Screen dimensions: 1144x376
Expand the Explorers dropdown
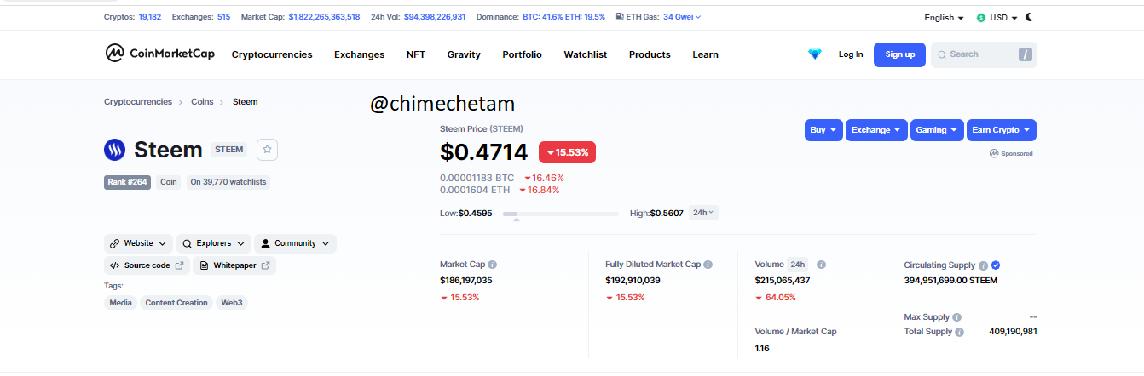coord(214,243)
